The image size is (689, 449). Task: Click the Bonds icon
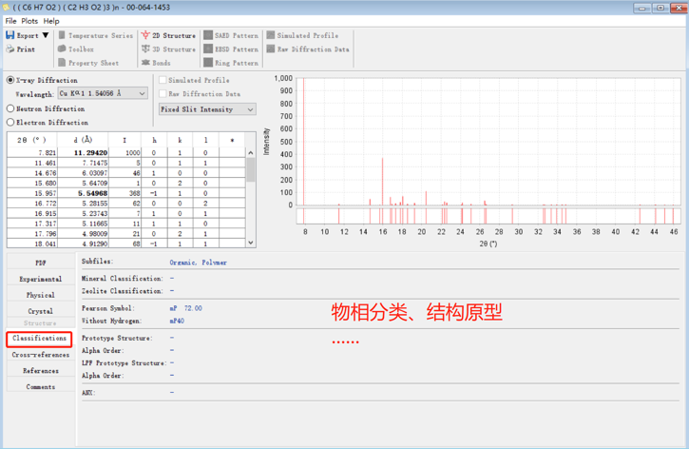[145, 63]
